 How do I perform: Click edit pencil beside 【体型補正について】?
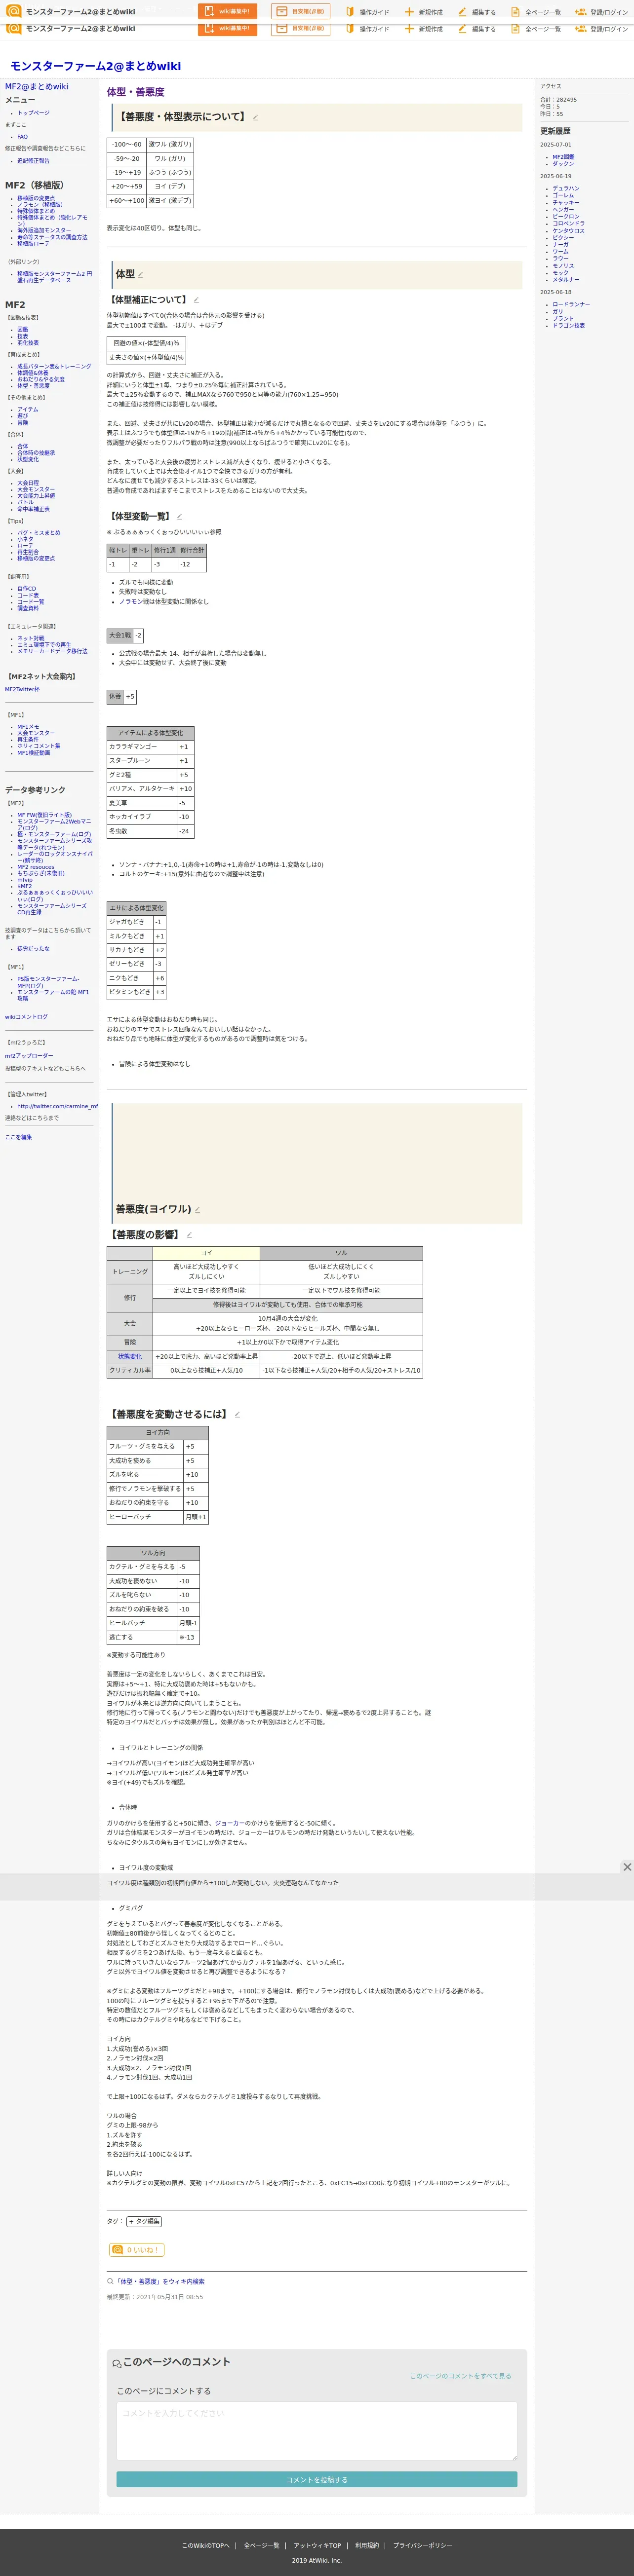(x=196, y=300)
